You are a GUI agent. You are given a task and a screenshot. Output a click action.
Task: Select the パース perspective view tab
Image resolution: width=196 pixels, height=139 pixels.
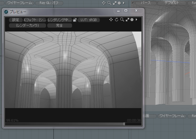click(146, 3)
